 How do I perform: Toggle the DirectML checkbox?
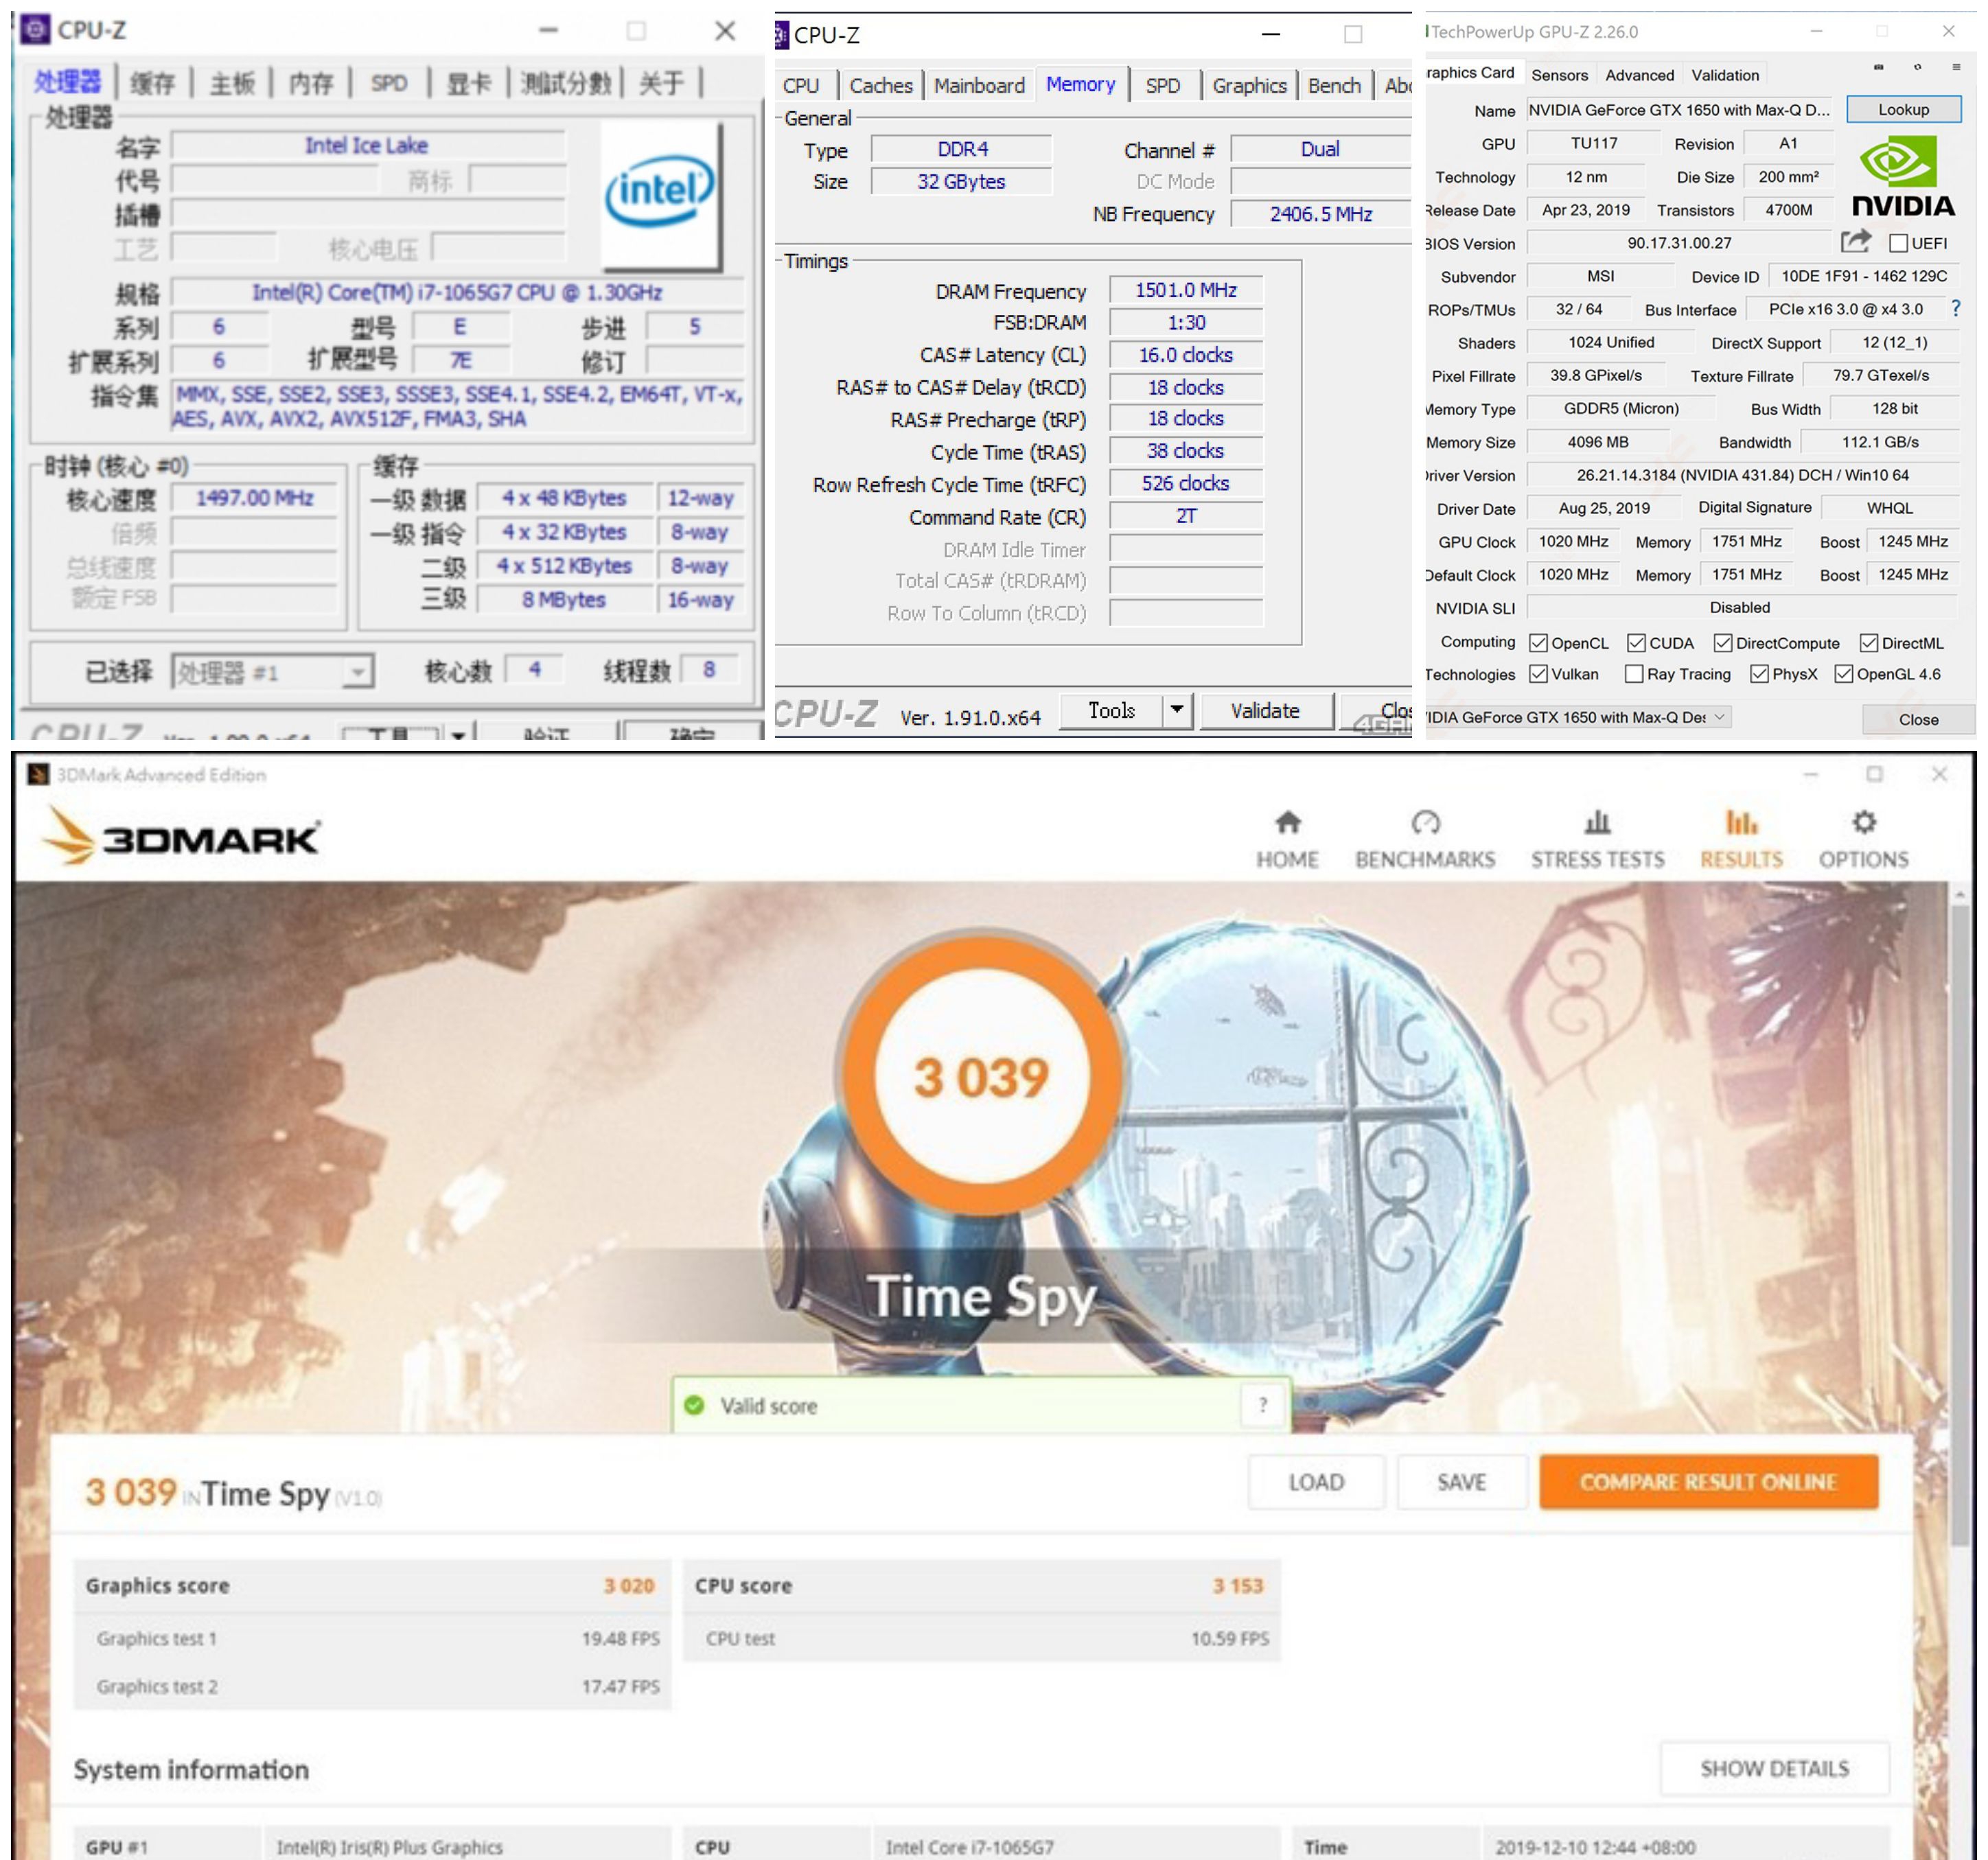[x=1868, y=643]
